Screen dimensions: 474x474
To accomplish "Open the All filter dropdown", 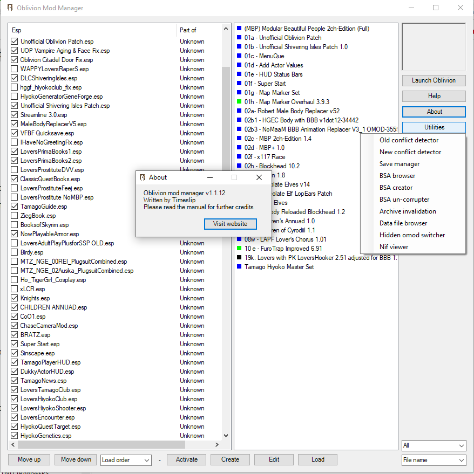I will point(434,445).
